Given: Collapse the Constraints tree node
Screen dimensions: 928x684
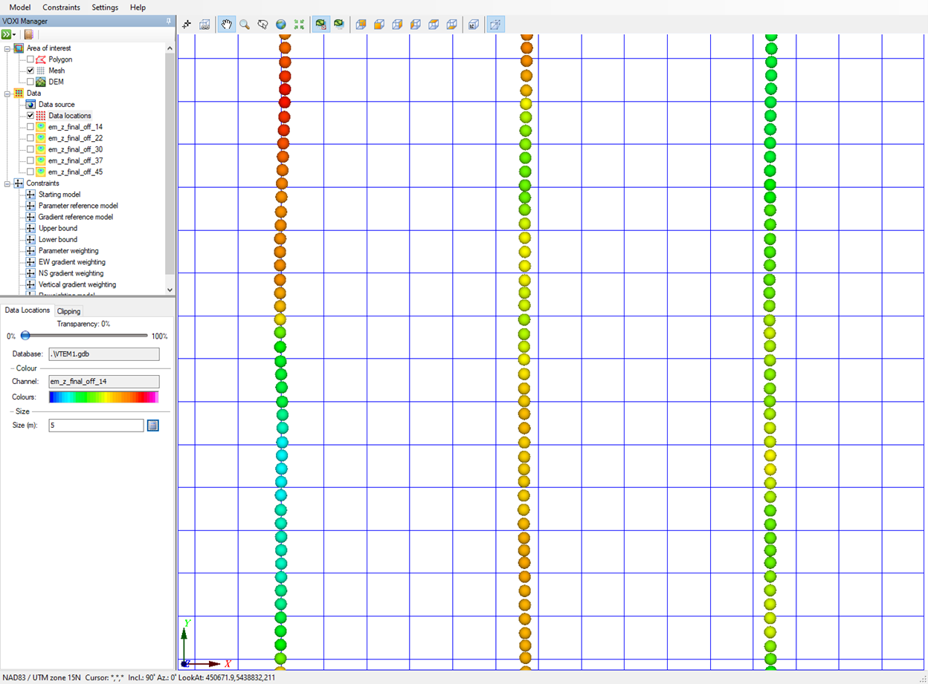Looking at the screenshot, I should click(x=7, y=183).
